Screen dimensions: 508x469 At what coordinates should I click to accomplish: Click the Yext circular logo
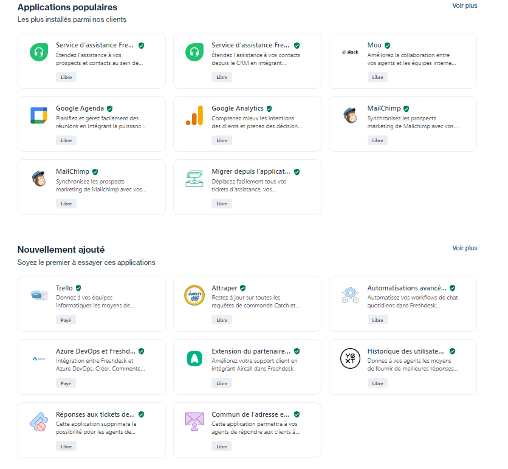click(350, 358)
